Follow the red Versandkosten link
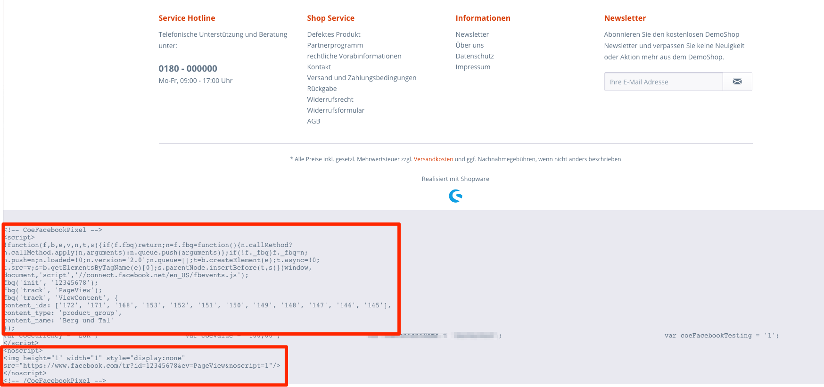The width and height of the screenshot is (824, 387). (x=434, y=159)
